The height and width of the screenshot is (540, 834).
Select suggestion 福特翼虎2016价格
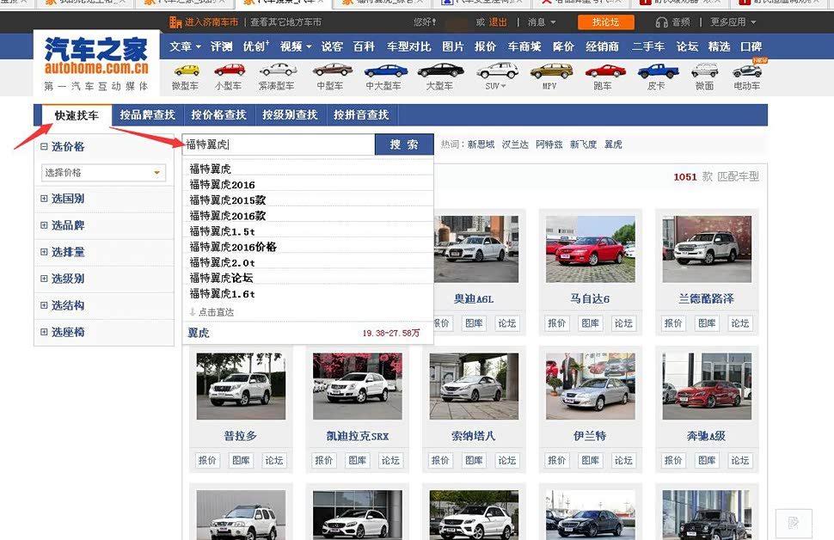click(x=309, y=247)
